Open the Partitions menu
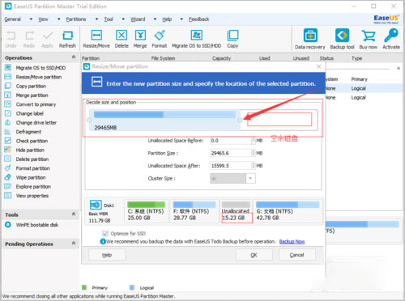 76,19
